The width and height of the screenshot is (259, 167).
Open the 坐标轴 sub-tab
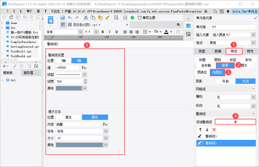click(x=206, y=65)
